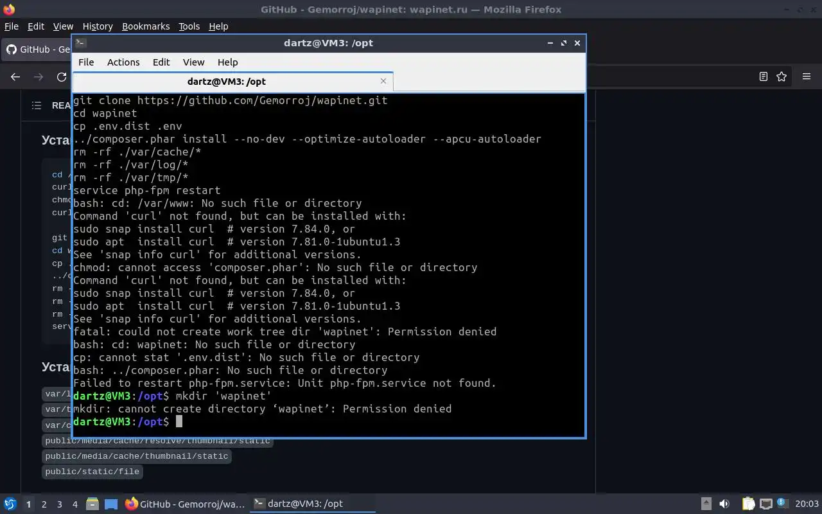Open the Lubuntu application menu icon
This screenshot has width=822, height=514.
point(10,504)
